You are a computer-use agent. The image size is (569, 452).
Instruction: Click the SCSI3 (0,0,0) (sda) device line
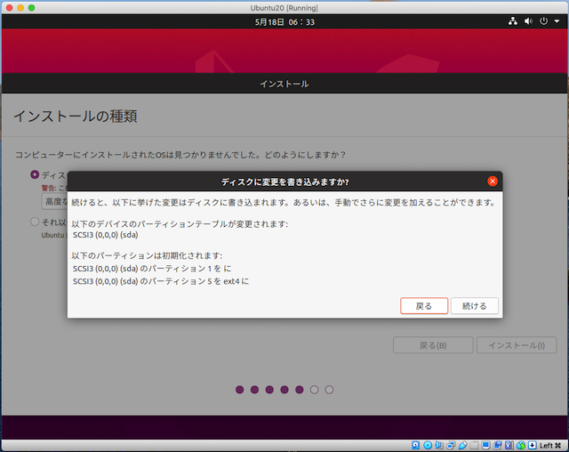point(105,235)
